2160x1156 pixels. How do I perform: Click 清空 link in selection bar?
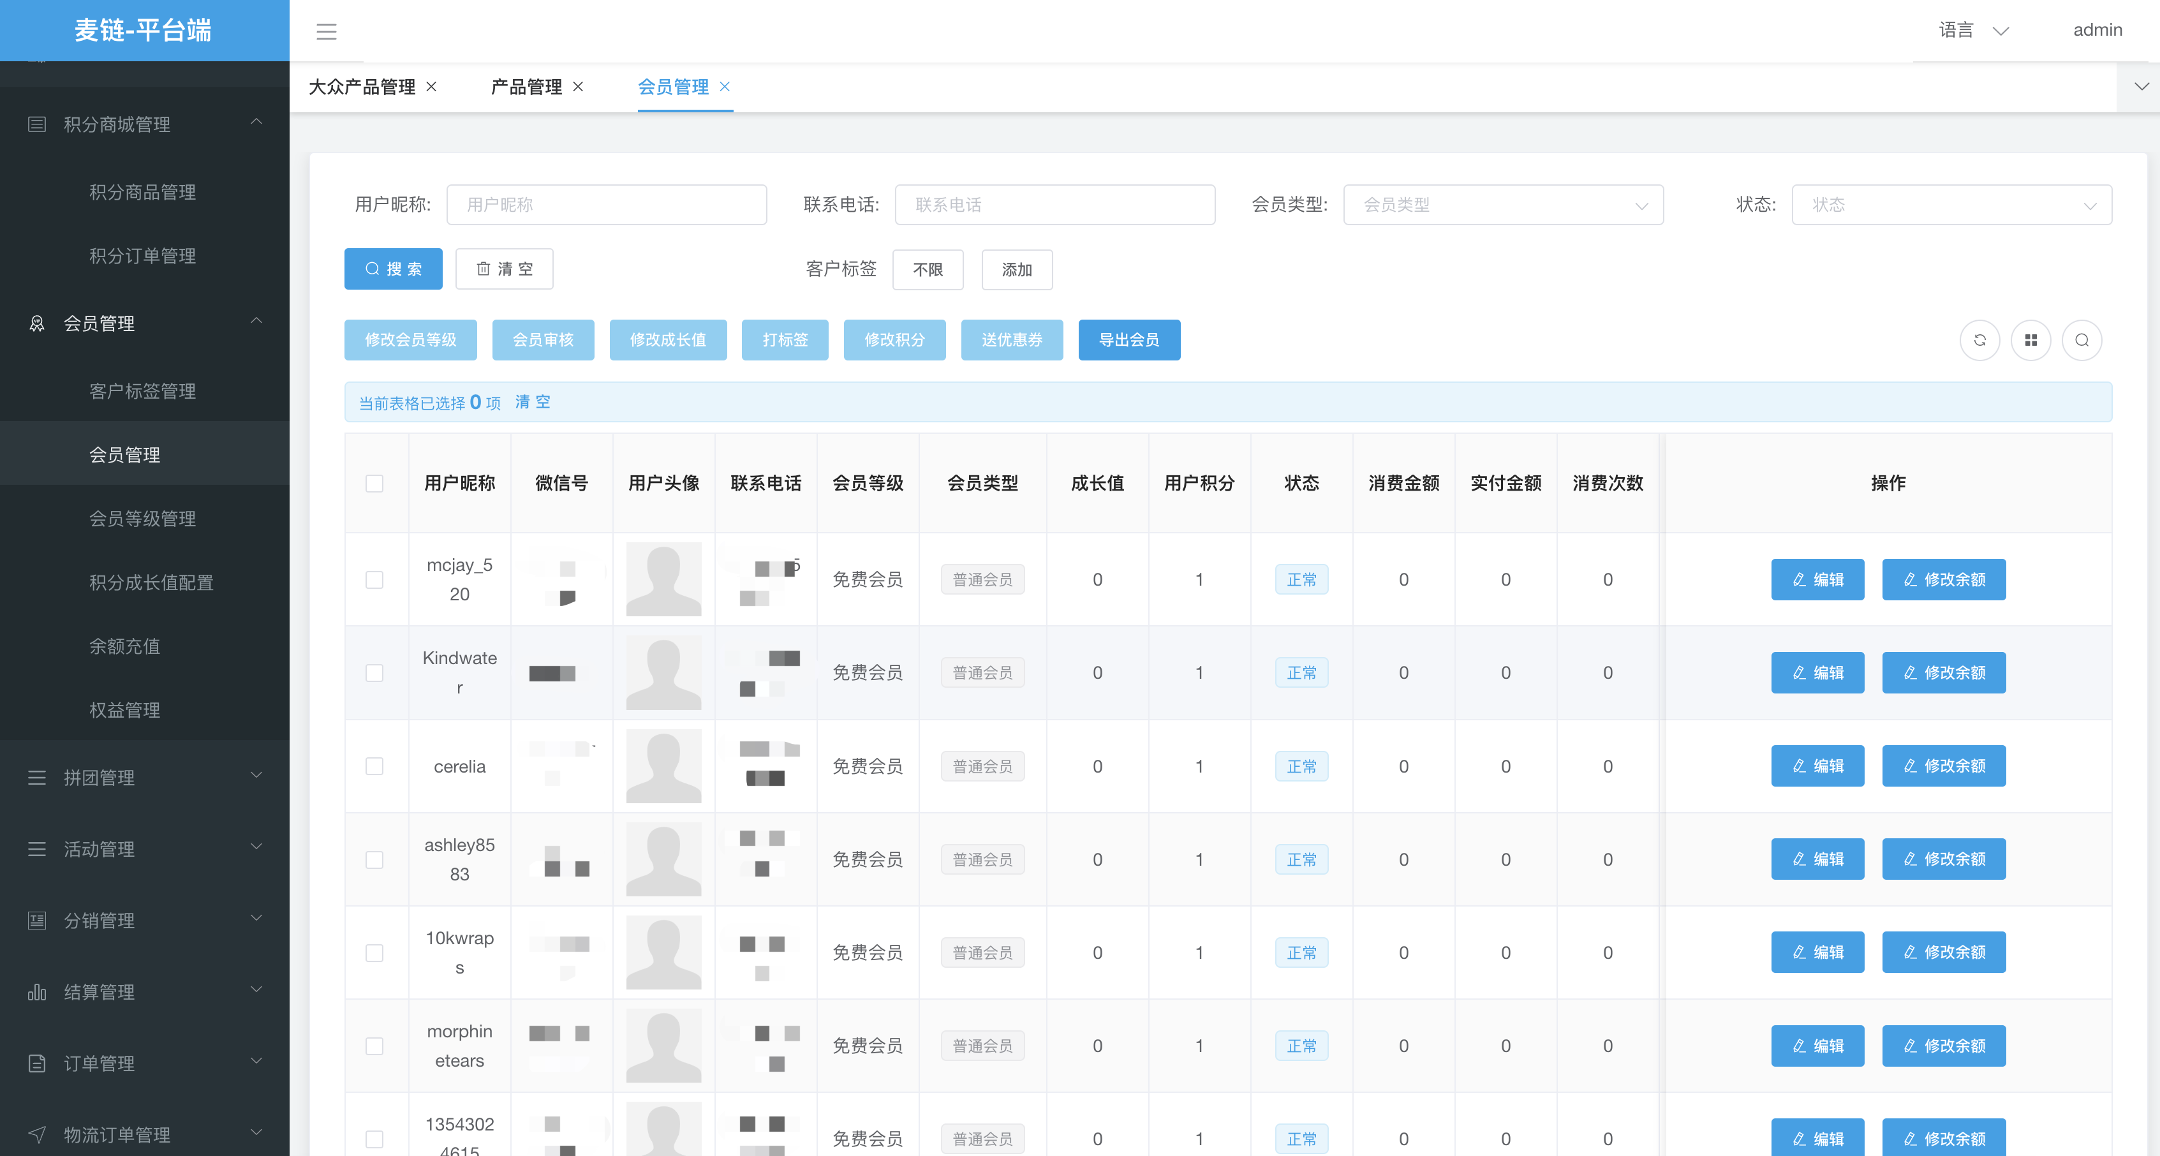(x=533, y=401)
